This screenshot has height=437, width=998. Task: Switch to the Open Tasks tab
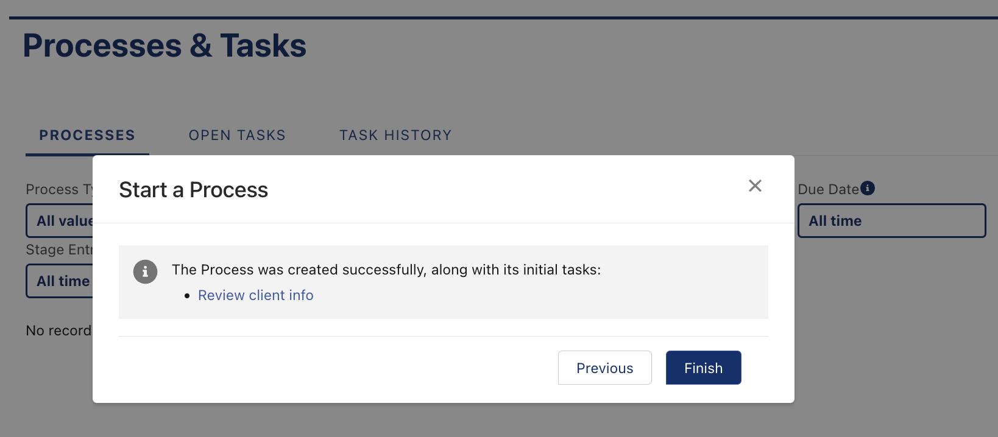[237, 135]
